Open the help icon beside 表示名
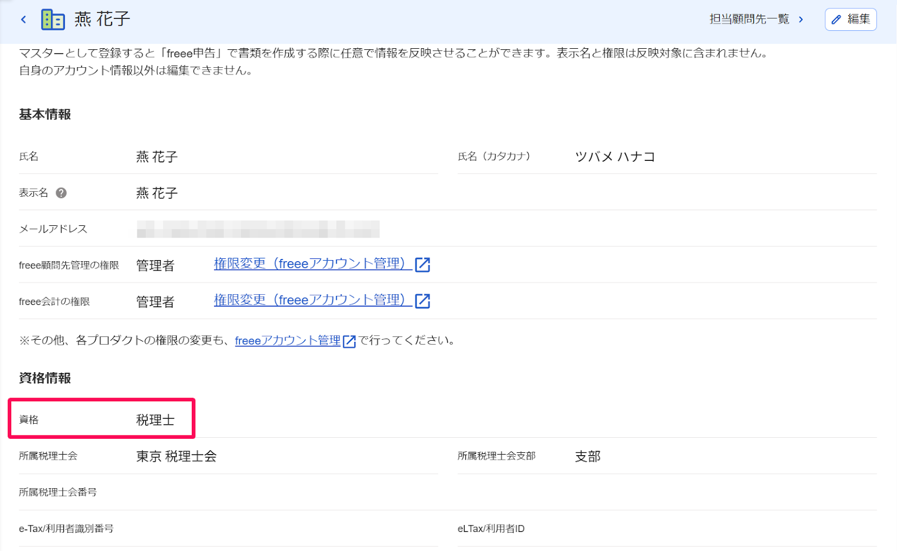Image resolution: width=897 pixels, height=551 pixels. [x=61, y=193]
